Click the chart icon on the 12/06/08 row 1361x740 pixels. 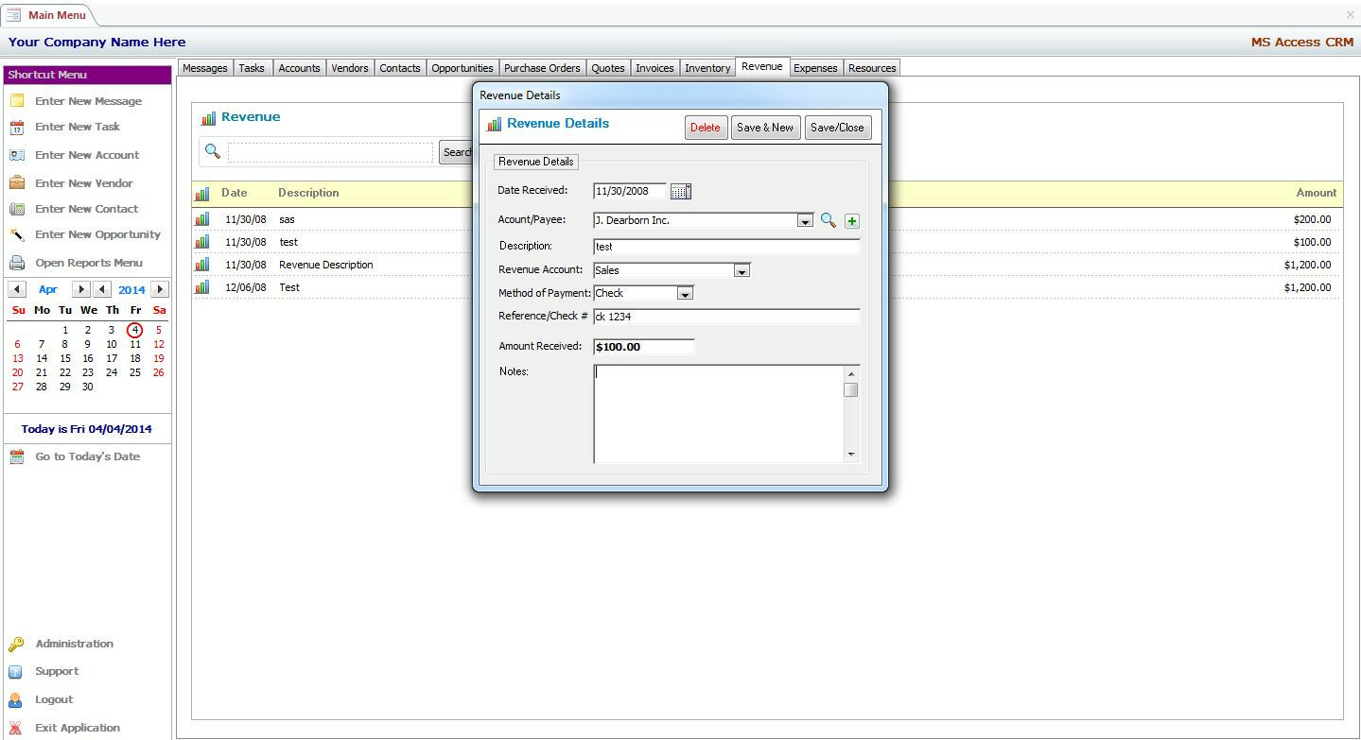pos(201,287)
